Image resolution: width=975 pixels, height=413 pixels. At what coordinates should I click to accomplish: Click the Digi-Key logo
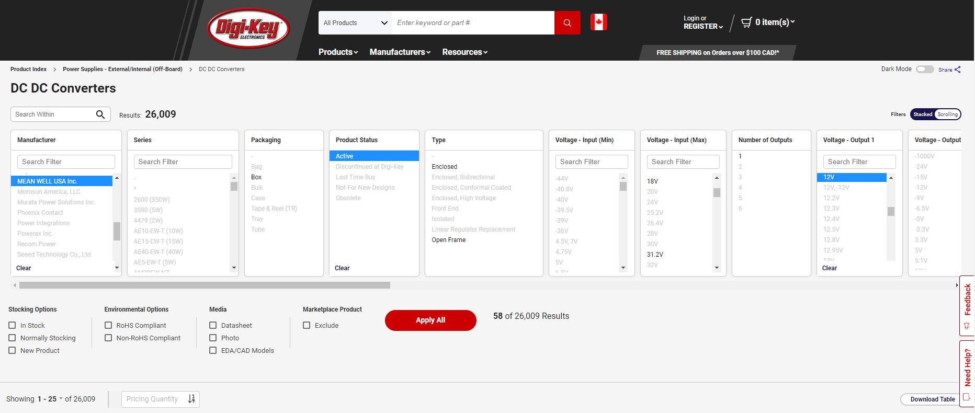pyautogui.click(x=248, y=28)
